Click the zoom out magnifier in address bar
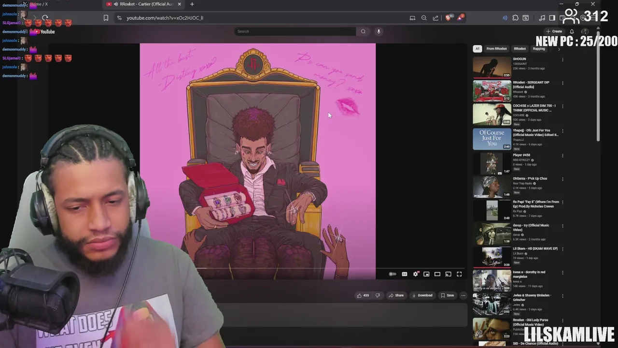618x348 pixels. pos(424,18)
